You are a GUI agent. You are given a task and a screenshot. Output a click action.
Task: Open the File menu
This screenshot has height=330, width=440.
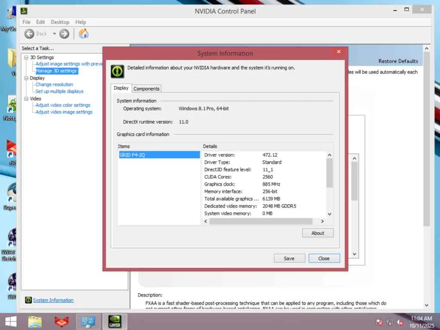tap(26, 22)
